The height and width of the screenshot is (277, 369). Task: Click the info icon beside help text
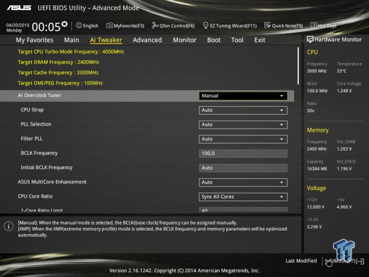pyautogui.click(x=9, y=226)
